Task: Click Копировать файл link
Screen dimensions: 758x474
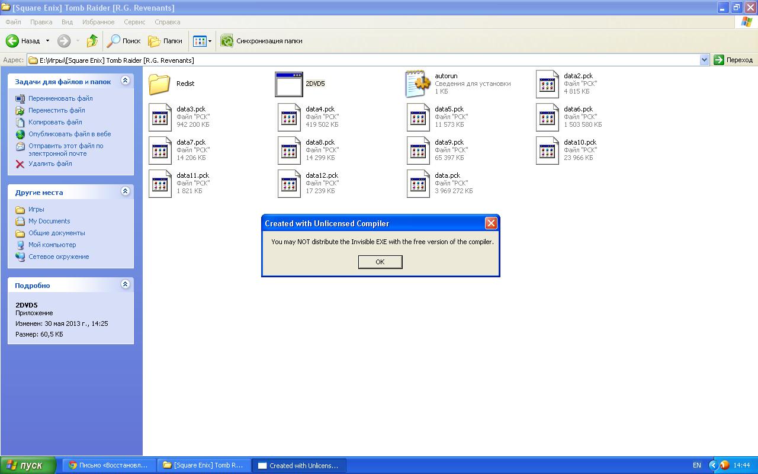Action: 55,122
